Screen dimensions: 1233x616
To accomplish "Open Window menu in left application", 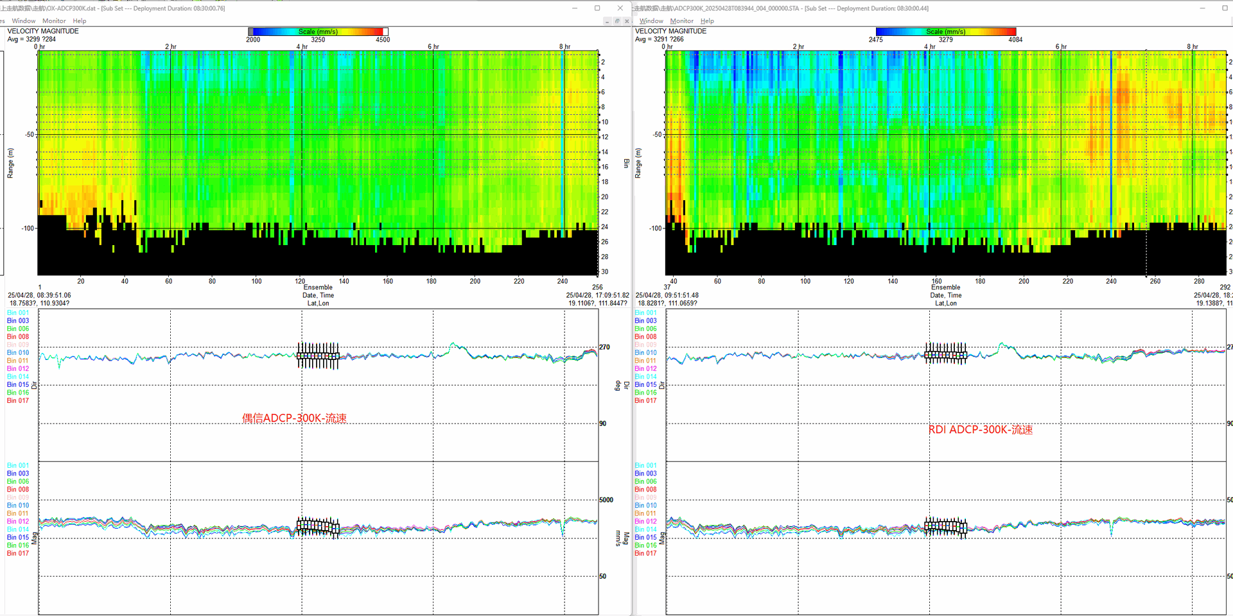I will pos(24,21).
